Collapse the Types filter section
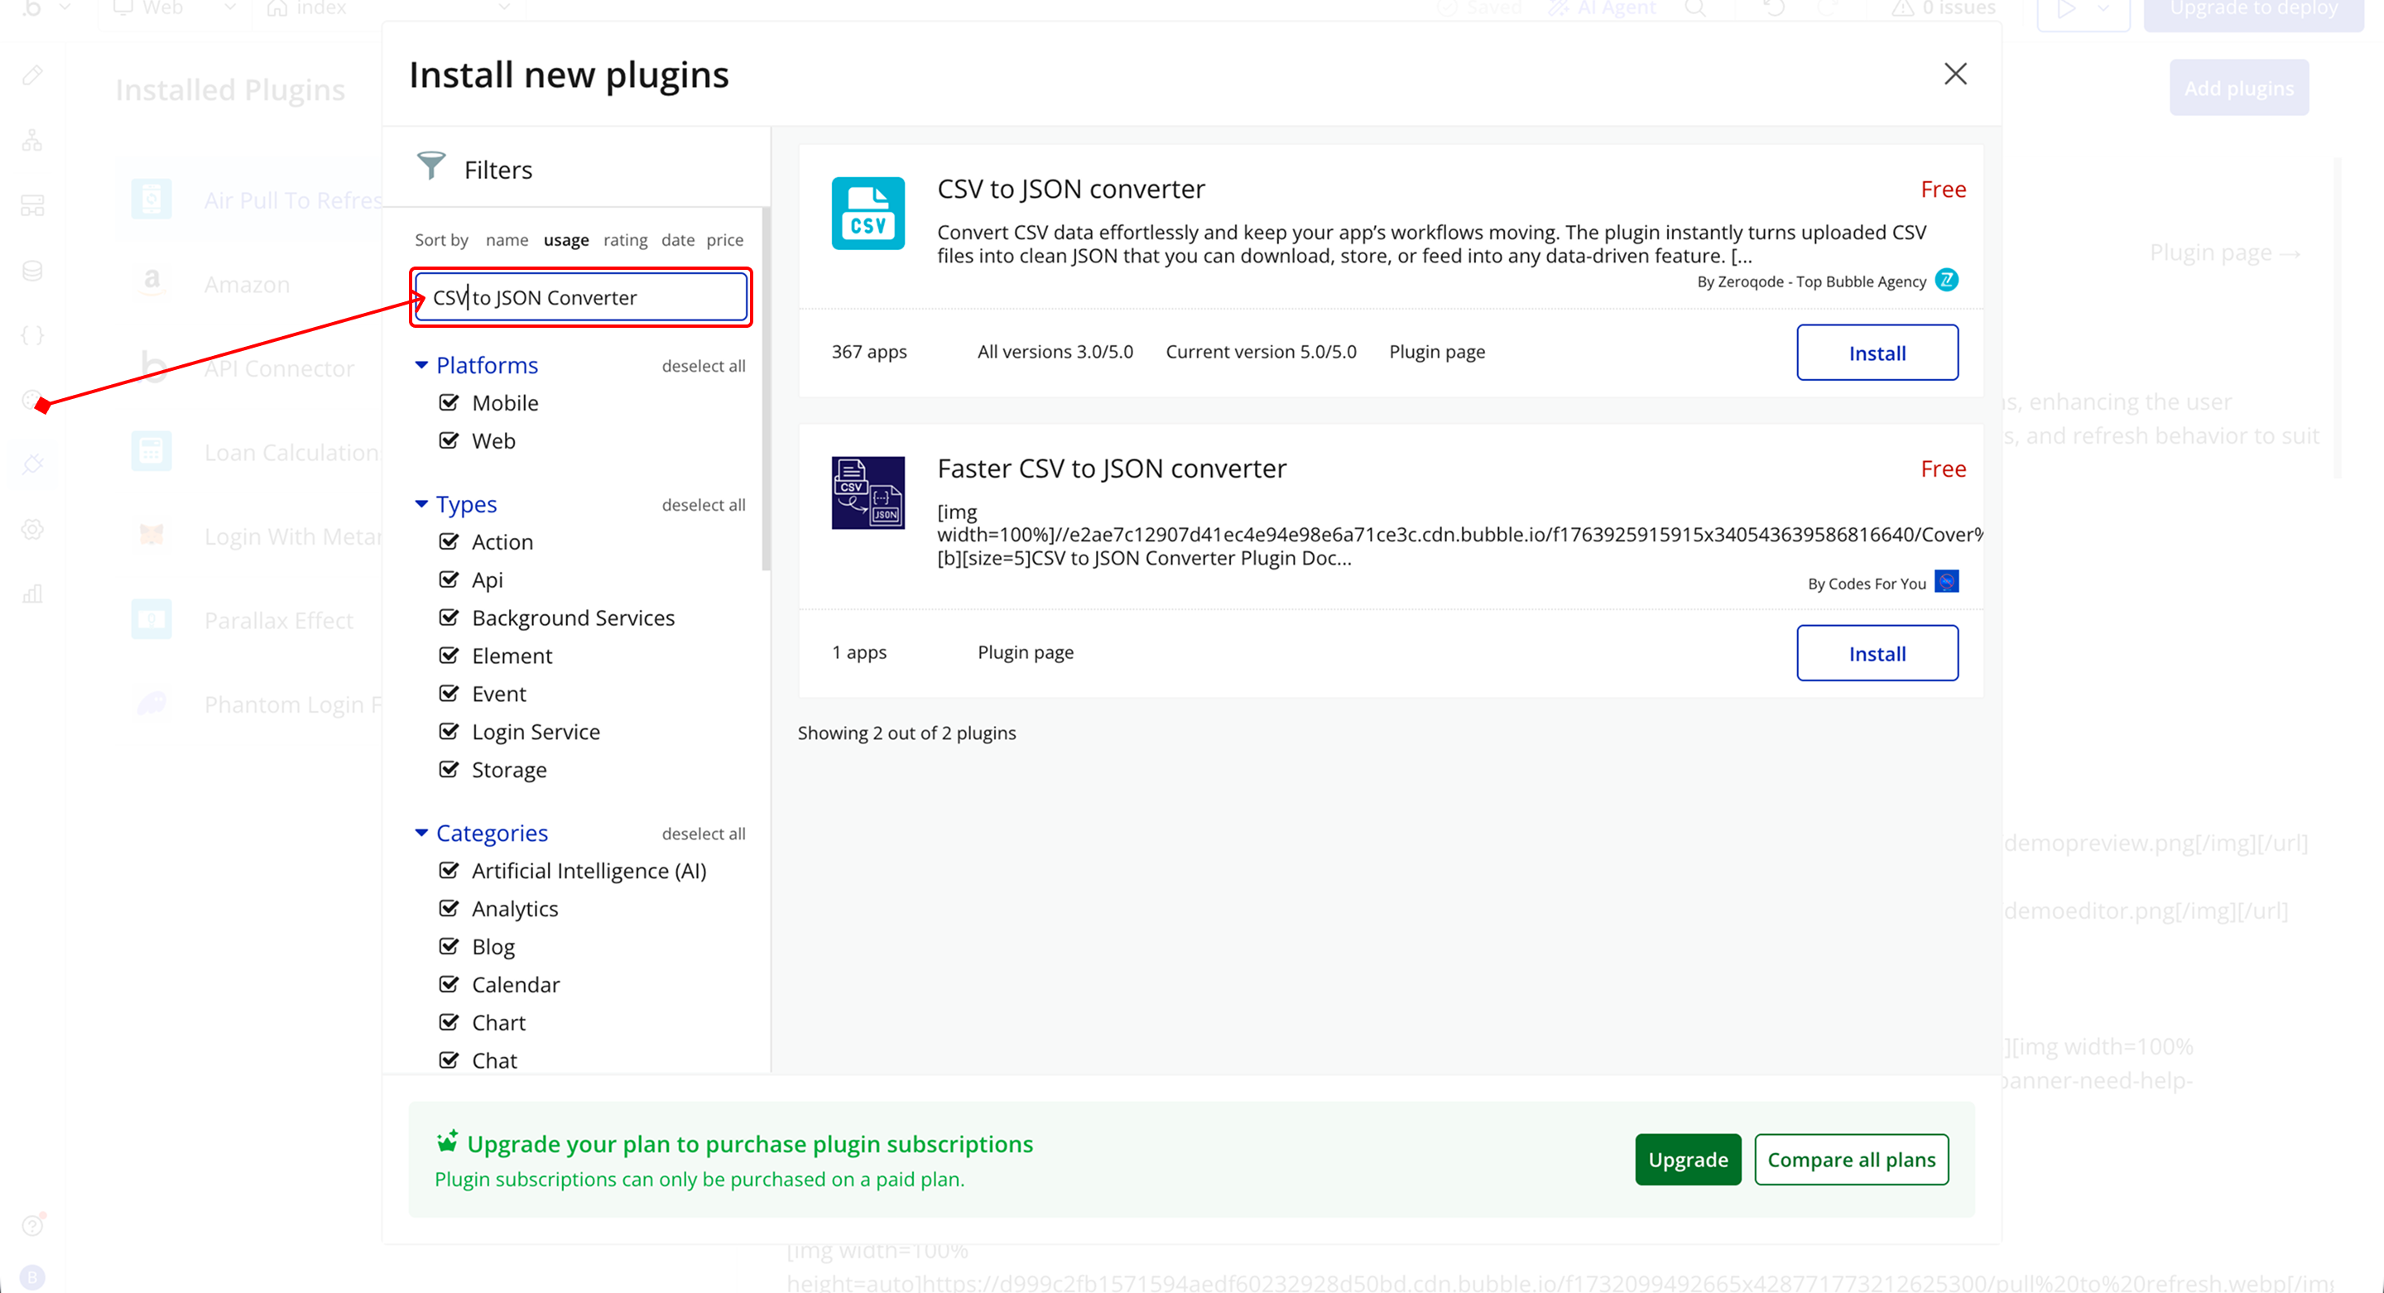2384x1293 pixels. tap(421, 504)
